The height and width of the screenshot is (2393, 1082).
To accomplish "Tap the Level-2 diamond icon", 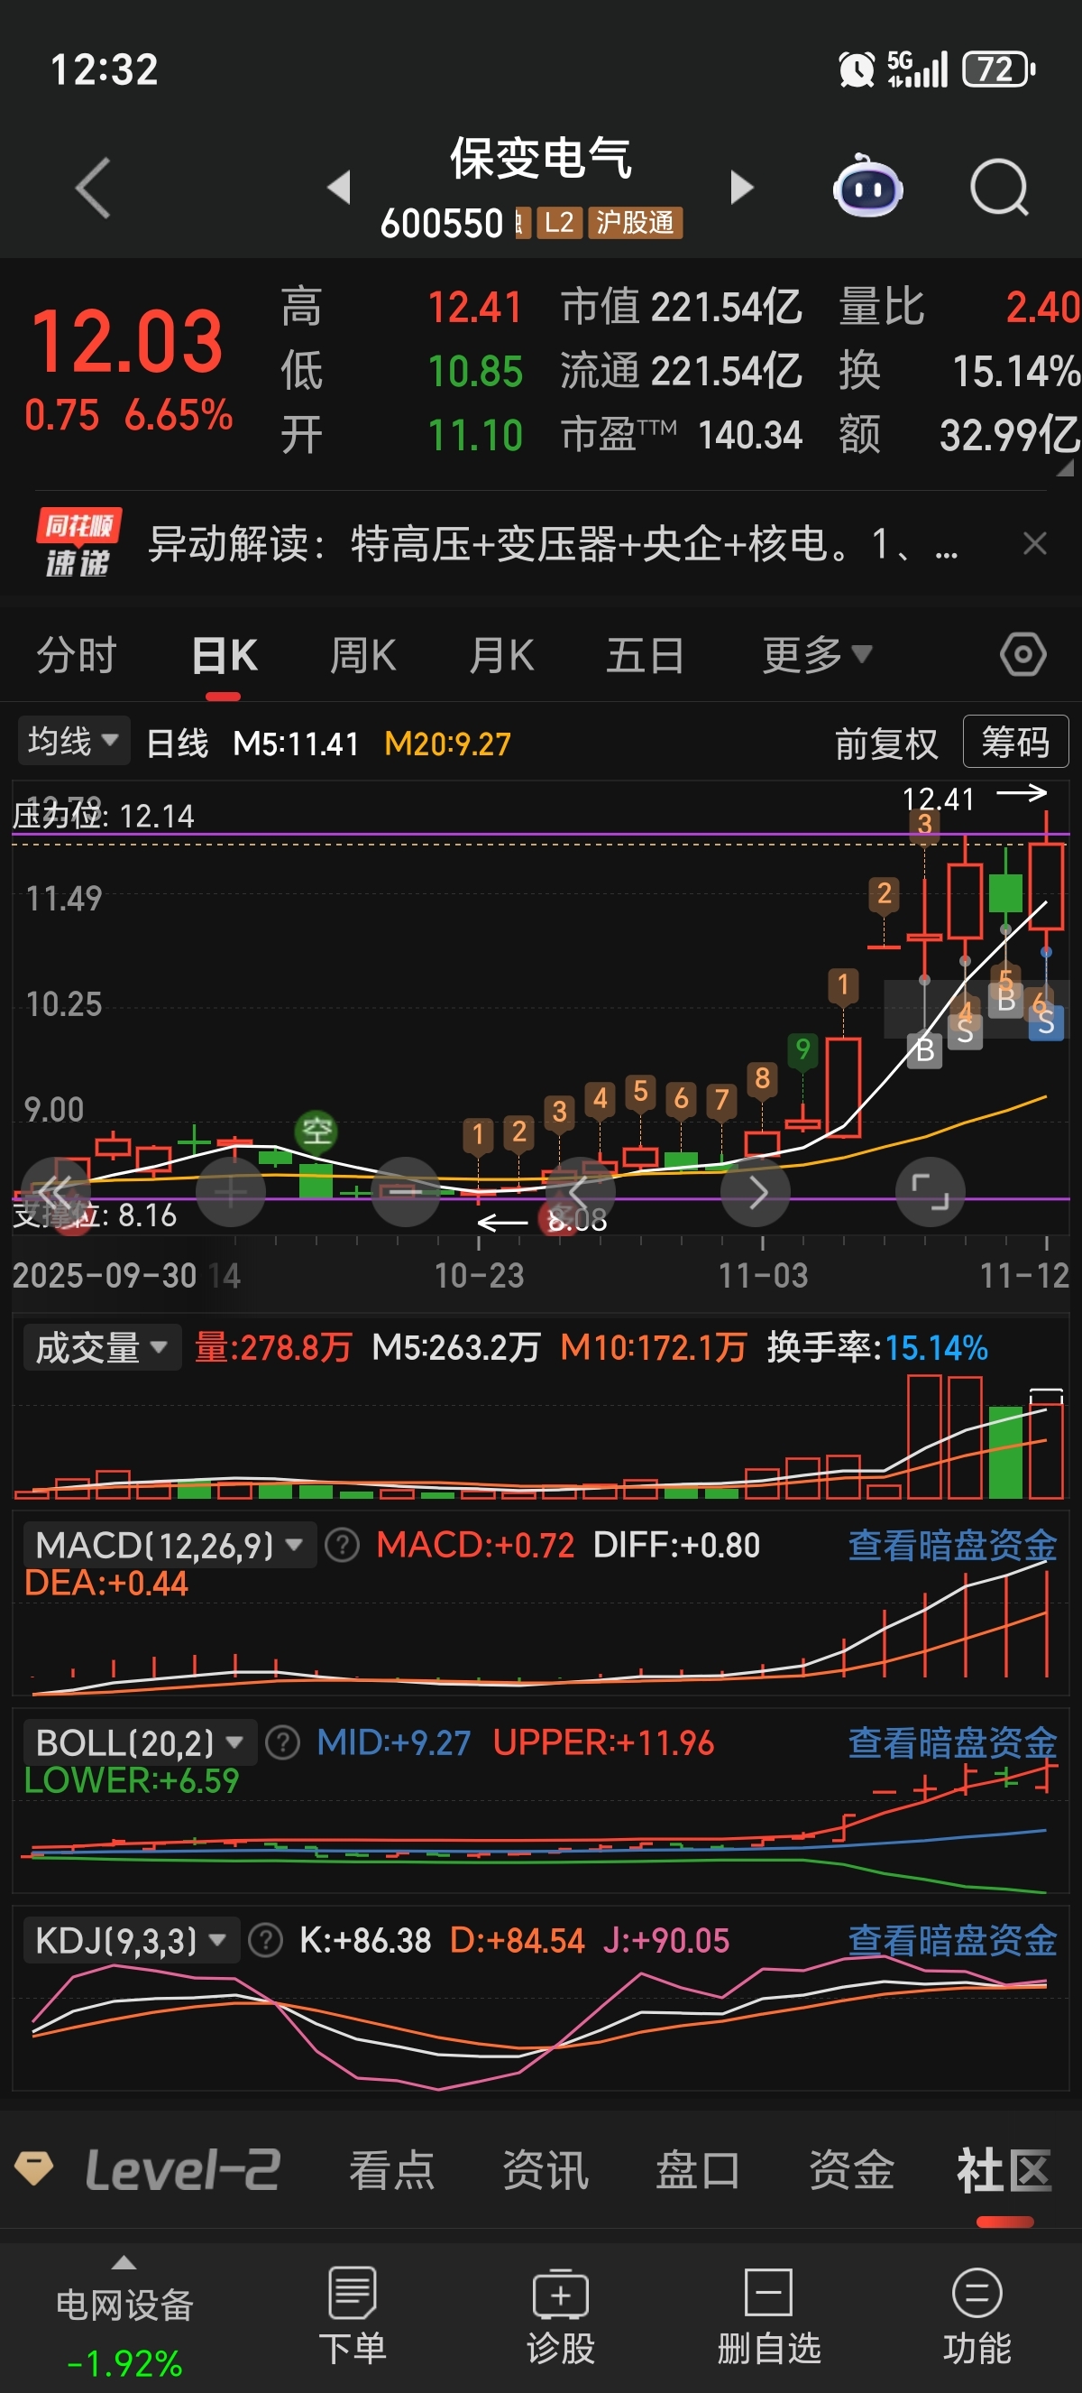I will point(34,2169).
